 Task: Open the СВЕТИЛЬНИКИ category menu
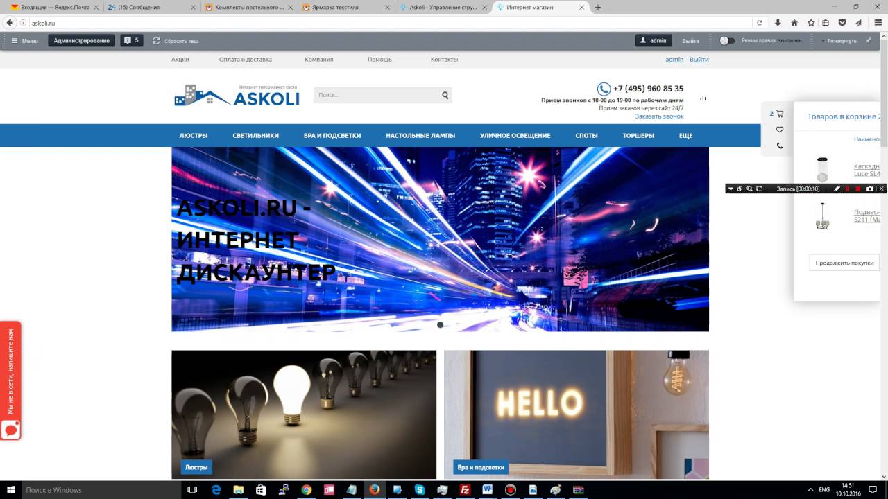(x=256, y=135)
